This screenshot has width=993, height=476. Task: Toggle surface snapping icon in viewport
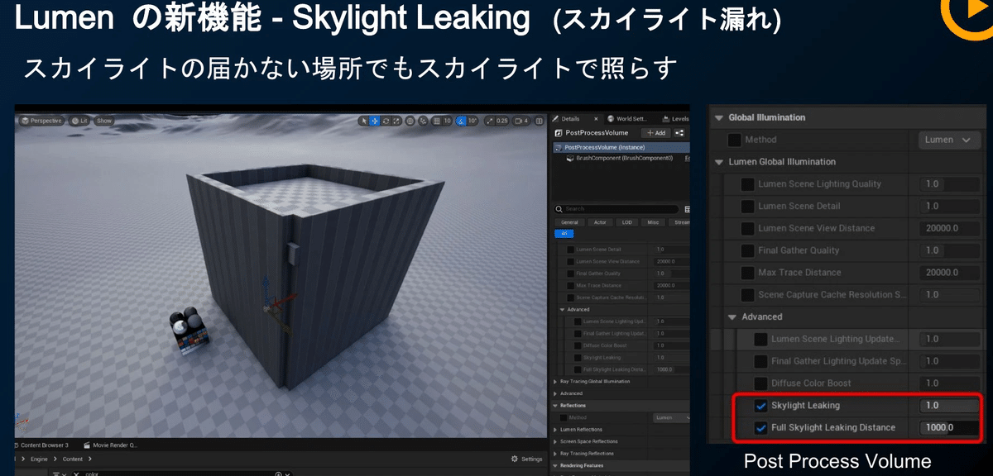[x=425, y=121]
